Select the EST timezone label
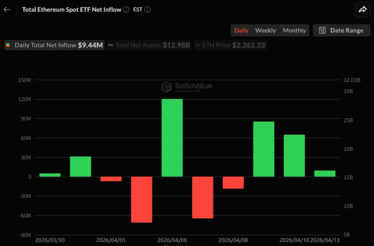 (x=137, y=10)
